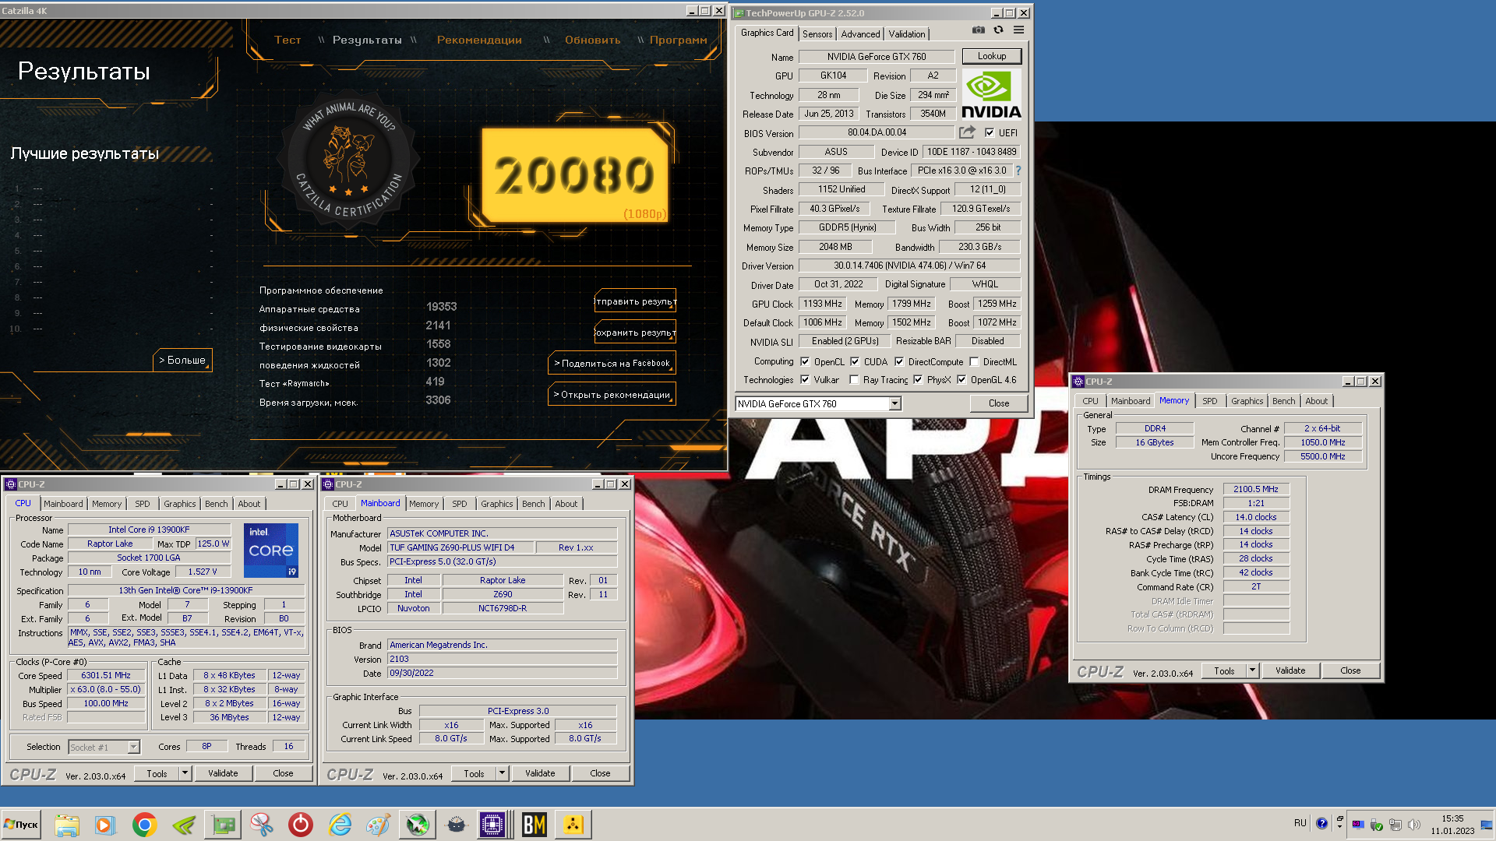Open the volume speaker tray icon

click(1414, 825)
